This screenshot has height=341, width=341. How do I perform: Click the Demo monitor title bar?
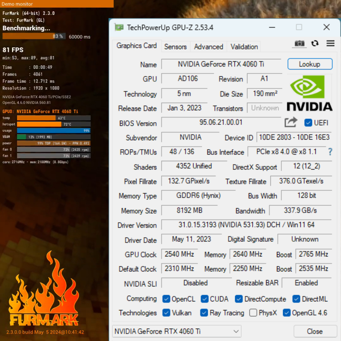(57, 4)
